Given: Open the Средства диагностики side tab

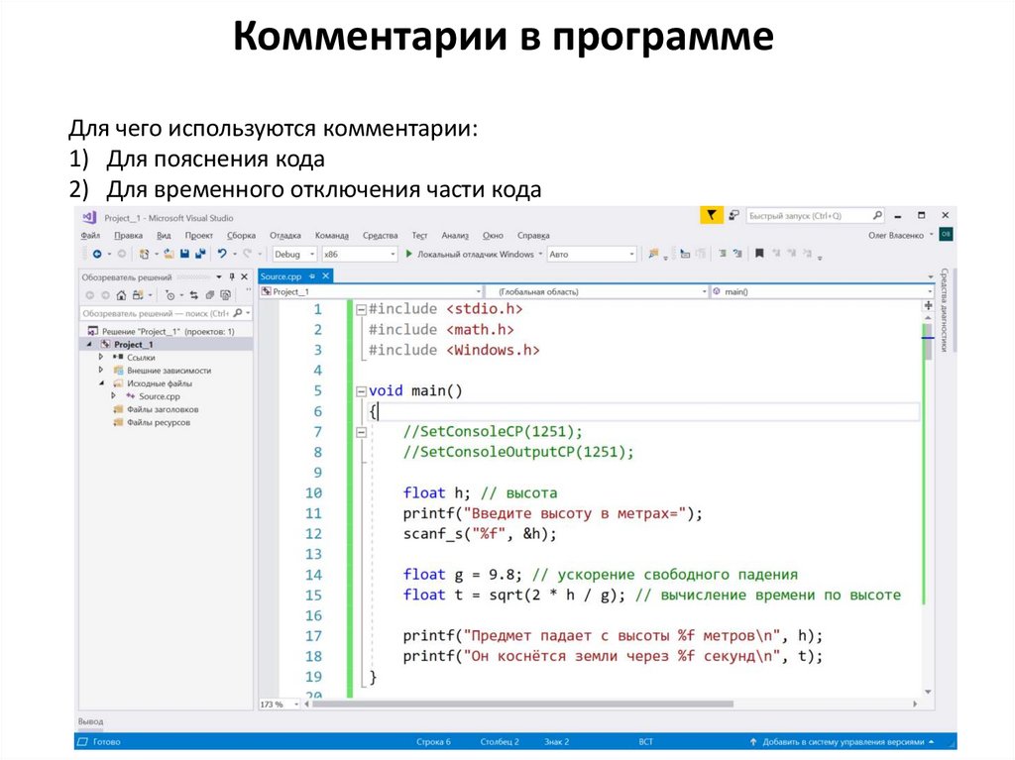Looking at the screenshot, I should tap(945, 310).
